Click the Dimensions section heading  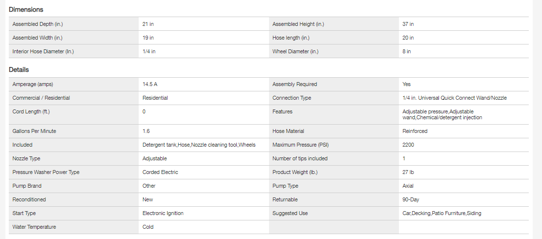click(26, 10)
